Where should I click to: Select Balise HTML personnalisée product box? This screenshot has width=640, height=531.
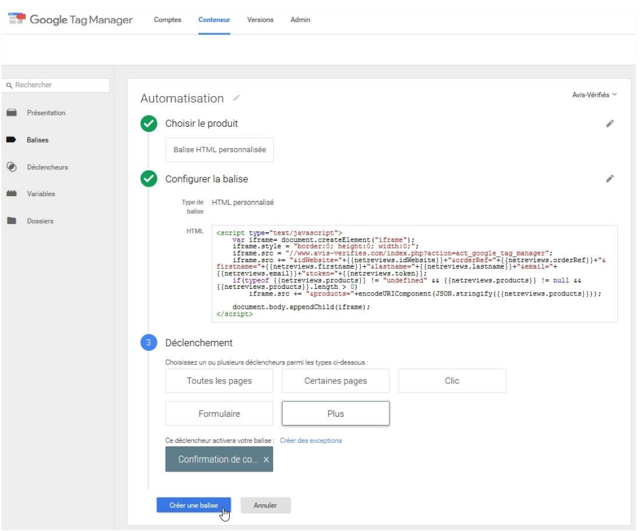point(219,150)
